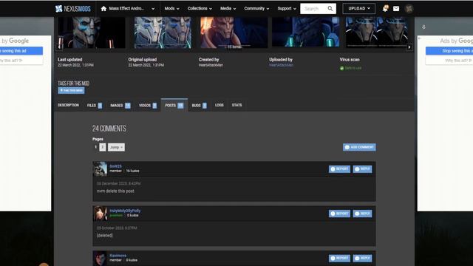Click 'Why this ad?' in left ad
This screenshot has height=266, width=473.
[x=21, y=61]
